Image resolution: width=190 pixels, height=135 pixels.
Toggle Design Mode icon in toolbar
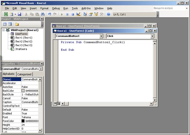point(78,14)
